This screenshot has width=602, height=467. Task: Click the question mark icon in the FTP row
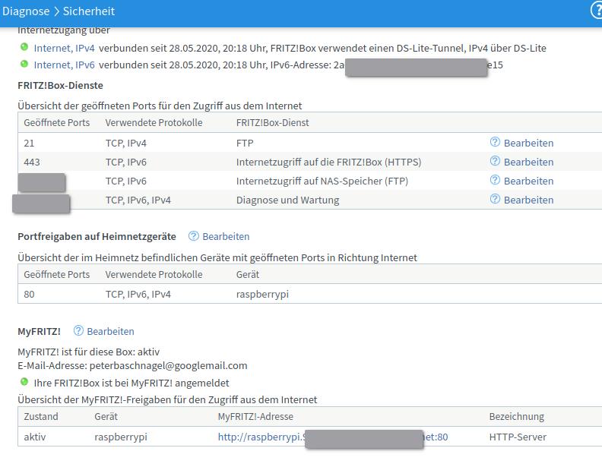[495, 142]
